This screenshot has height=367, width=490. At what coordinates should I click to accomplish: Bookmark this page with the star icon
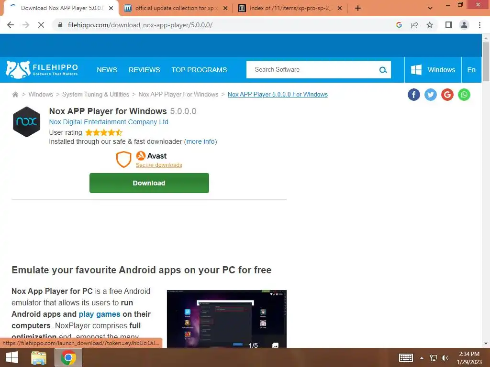click(430, 25)
